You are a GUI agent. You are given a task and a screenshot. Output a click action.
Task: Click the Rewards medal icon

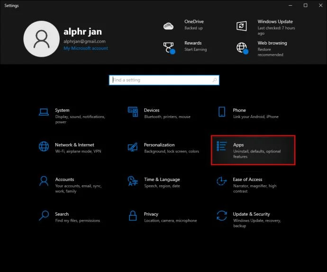[169, 48]
